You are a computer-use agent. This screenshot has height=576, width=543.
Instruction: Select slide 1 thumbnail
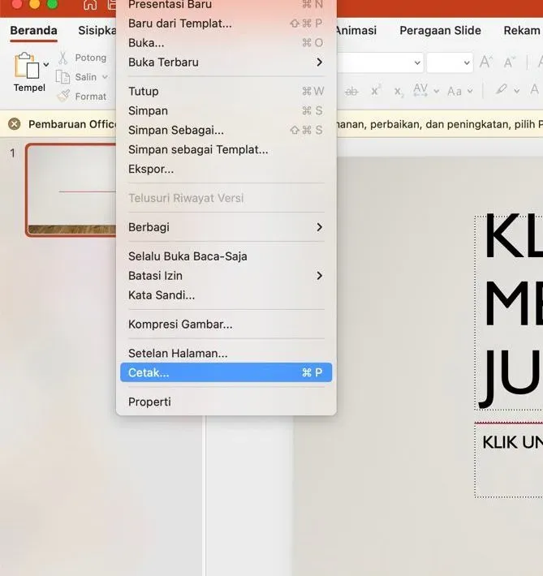(71, 190)
